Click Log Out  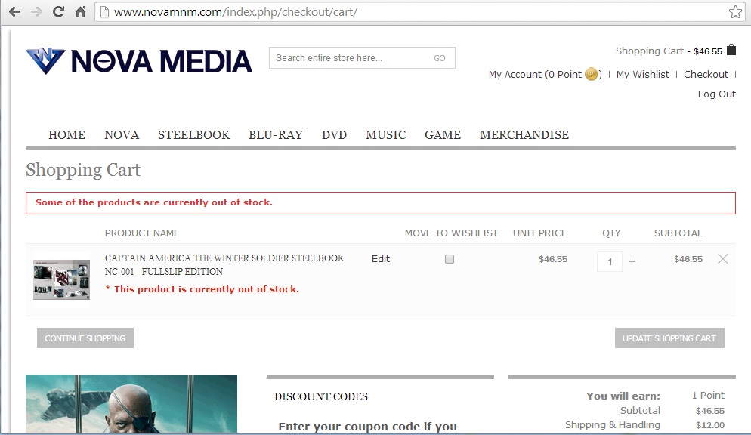click(716, 94)
